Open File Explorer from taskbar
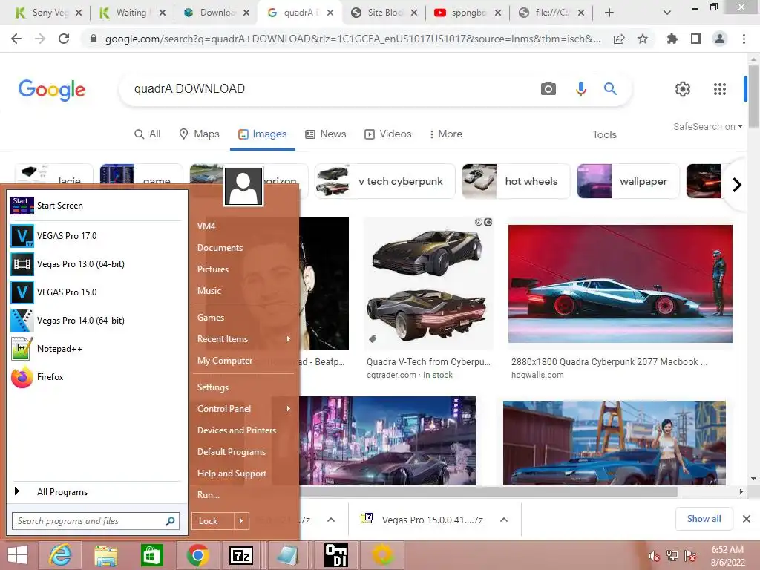 pos(105,555)
